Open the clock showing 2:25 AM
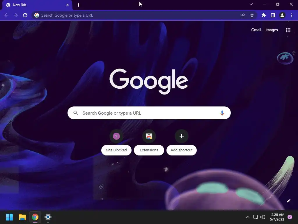The image size is (298, 224). point(277,217)
